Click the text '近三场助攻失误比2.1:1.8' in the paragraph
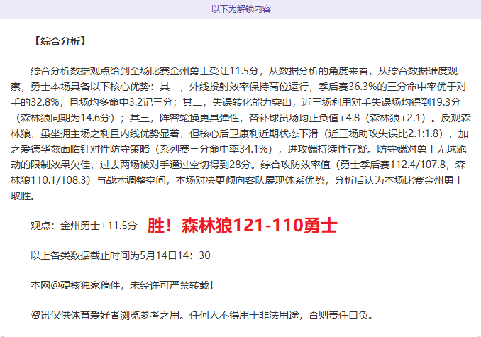The image size is (481, 337). 383,133
